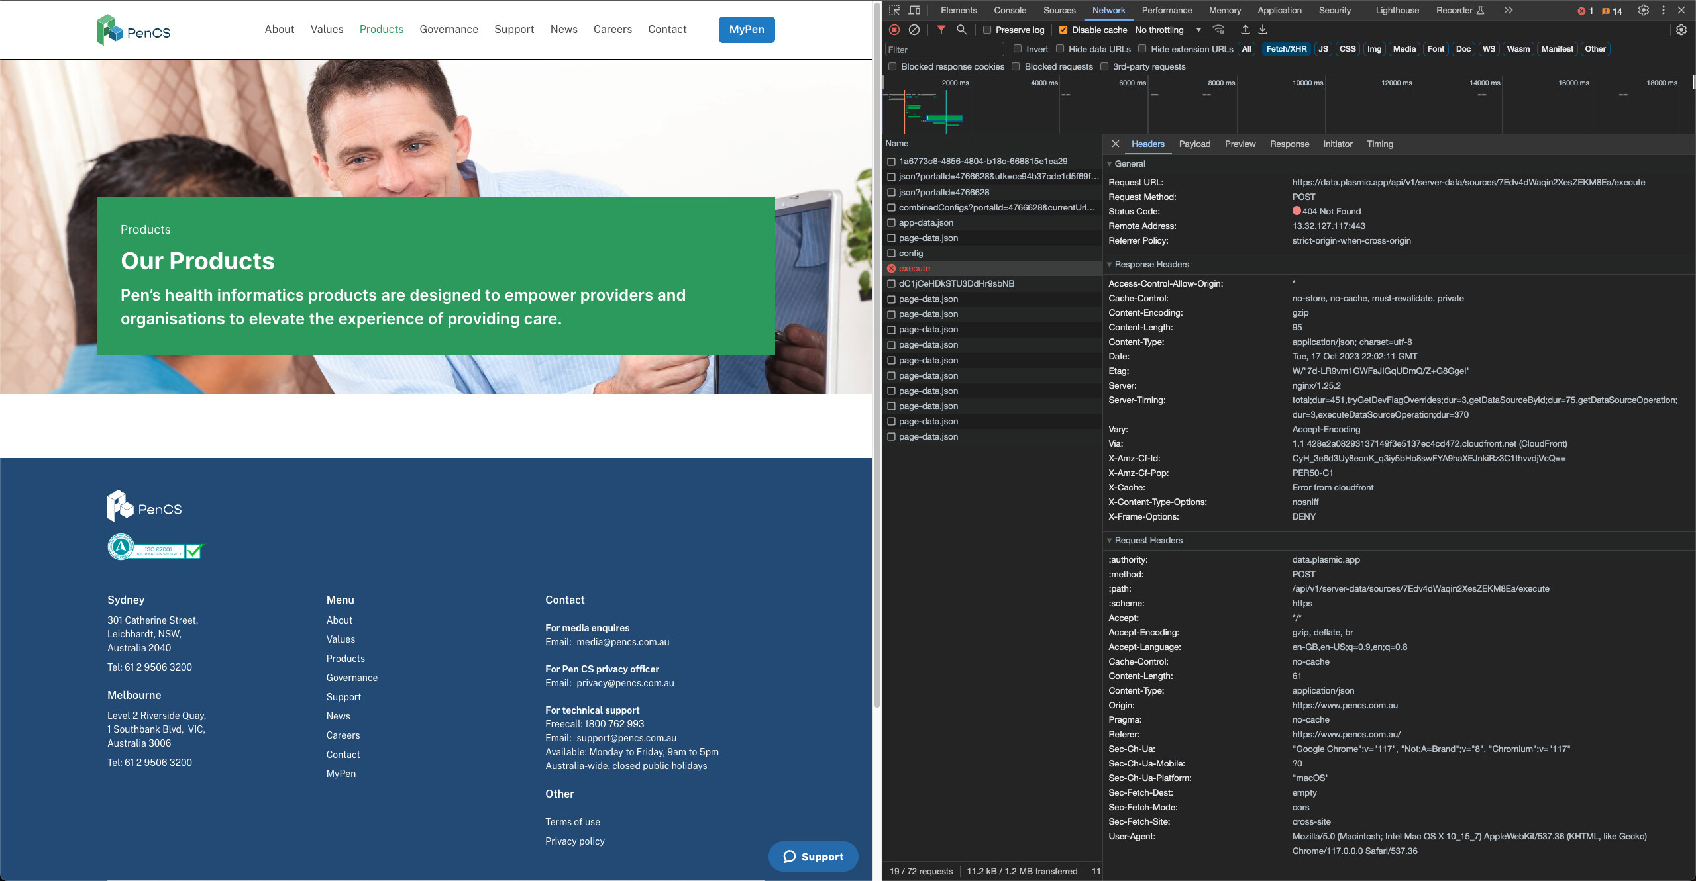This screenshot has width=1696, height=881.
Task: Click the MyPen button in header
Action: [746, 30]
